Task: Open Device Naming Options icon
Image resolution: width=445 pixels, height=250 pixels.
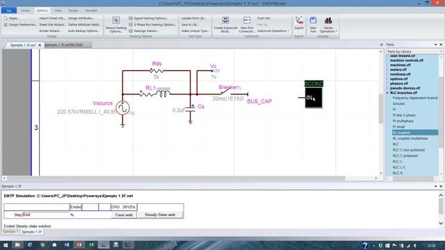Action: pos(116,20)
